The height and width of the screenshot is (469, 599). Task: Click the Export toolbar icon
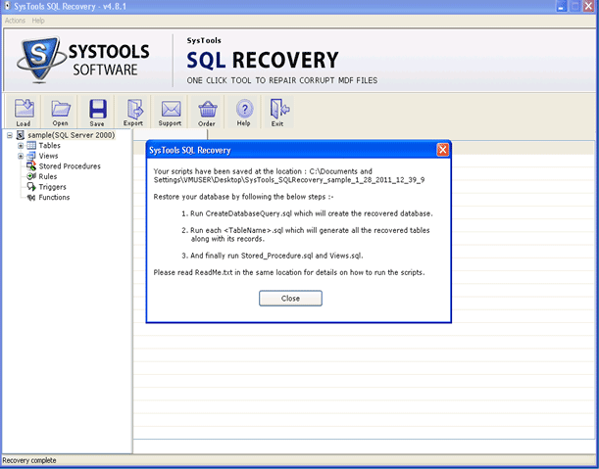tap(133, 110)
